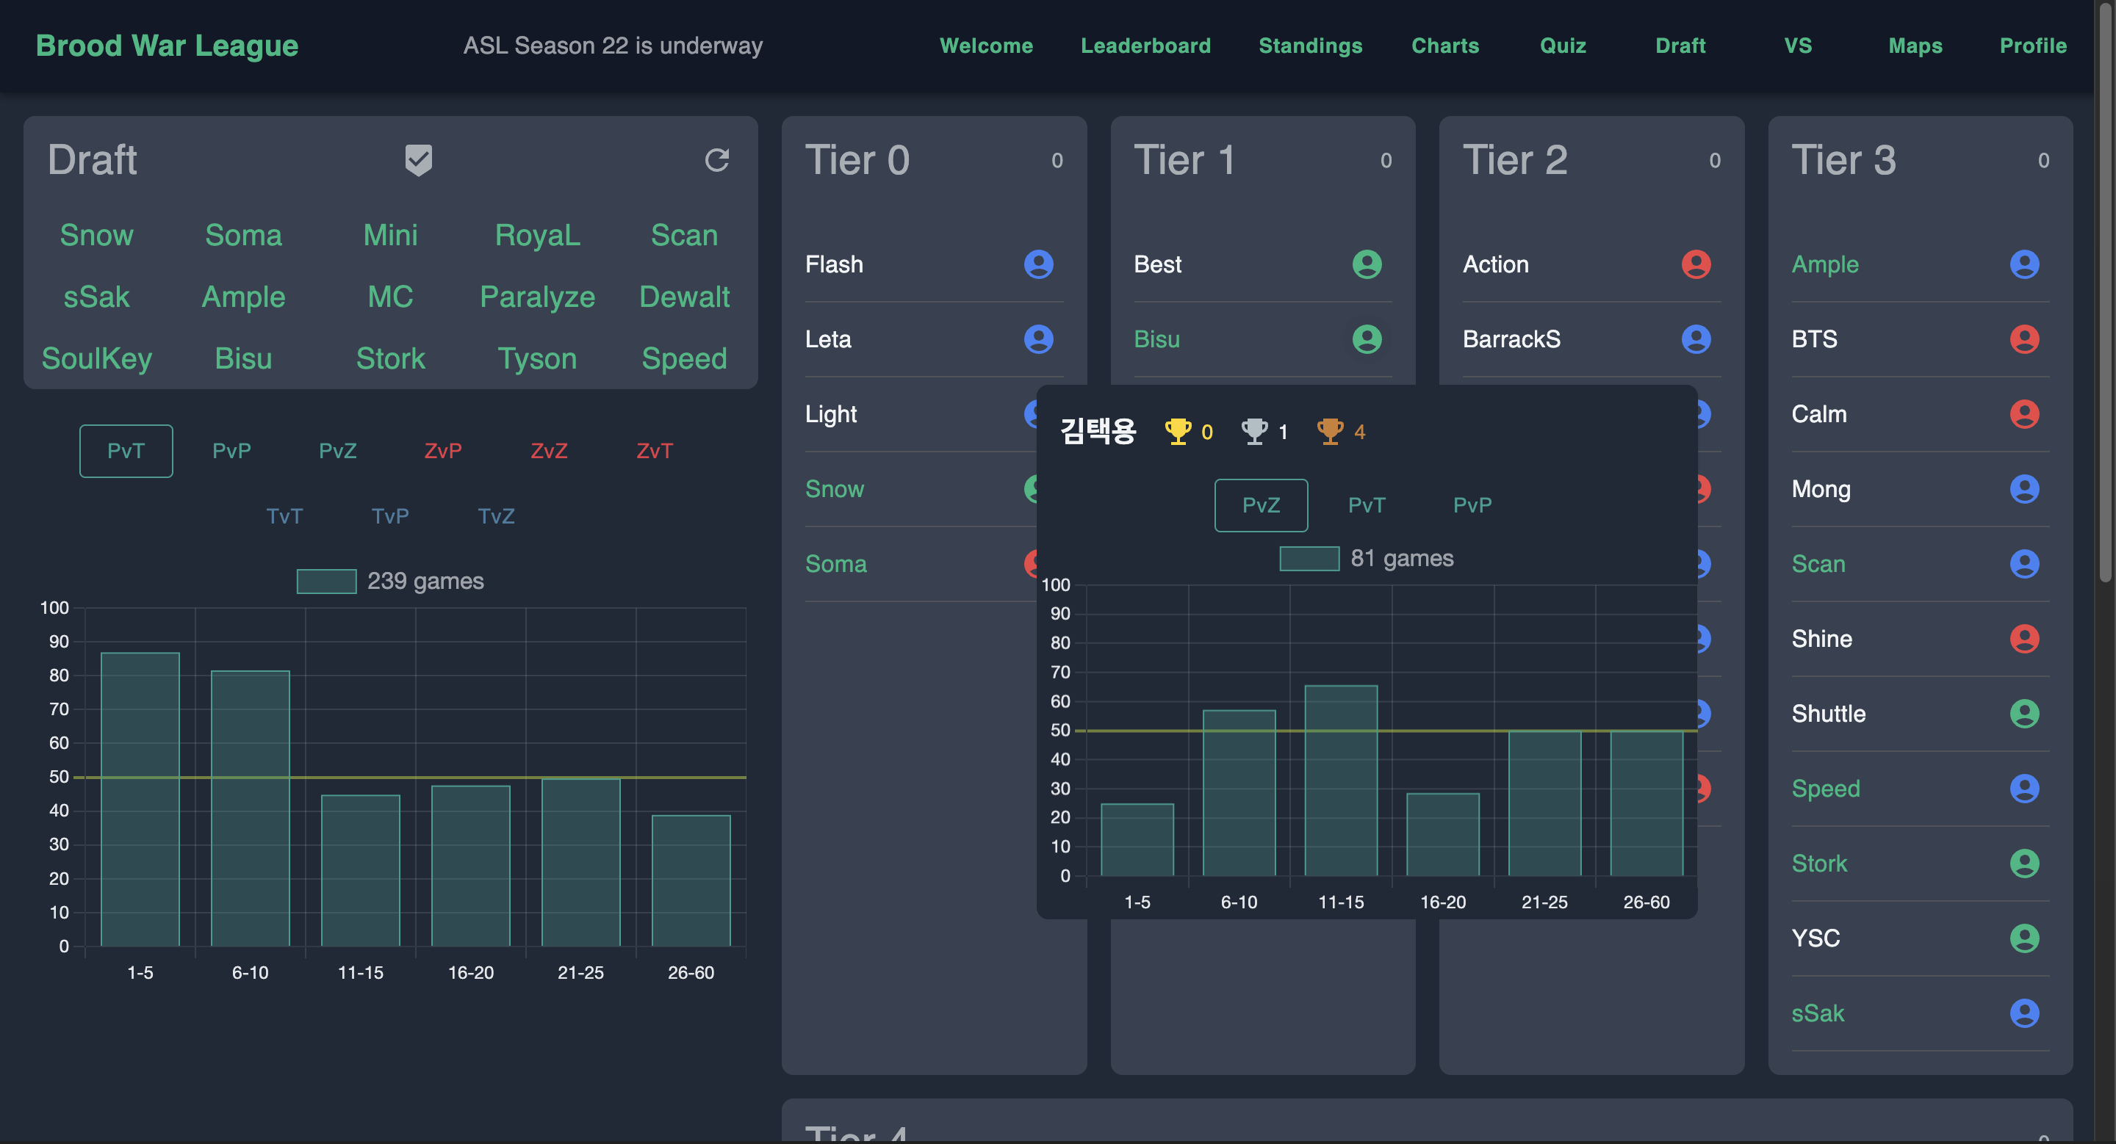The height and width of the screenshot is (1144, 2116).
Task: Select Paralyze in the Draft list
Action: point(537,297)
